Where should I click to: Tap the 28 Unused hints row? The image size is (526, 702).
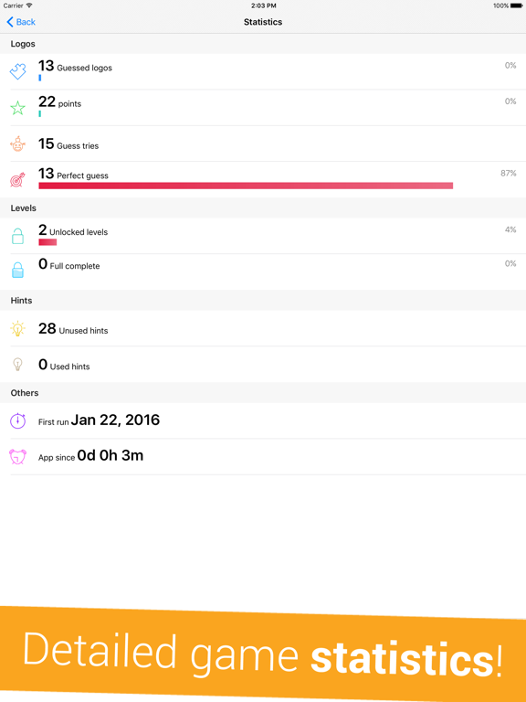click(x=263, y=328)
